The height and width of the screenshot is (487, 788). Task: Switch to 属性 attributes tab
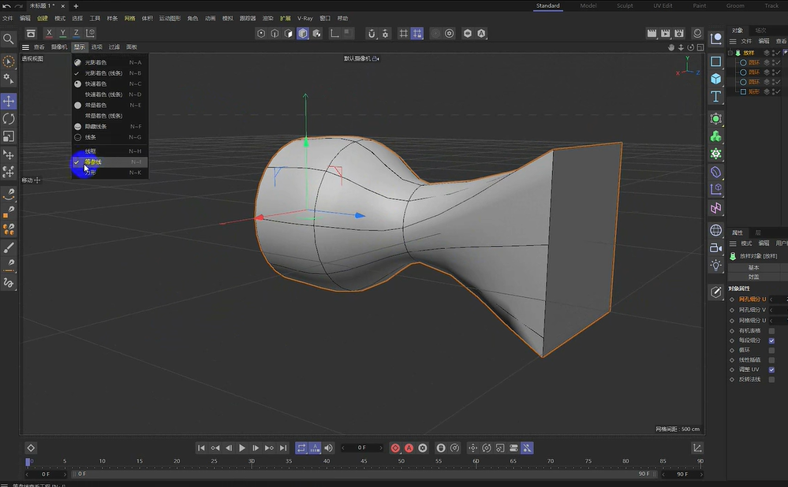tap(738, 233)
